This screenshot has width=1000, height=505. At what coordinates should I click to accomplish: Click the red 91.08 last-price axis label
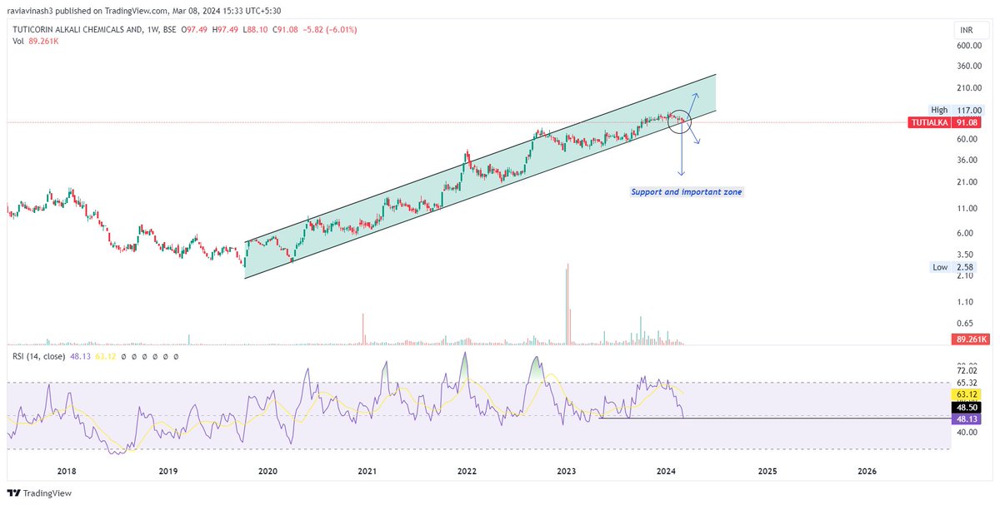pos(968,122)
